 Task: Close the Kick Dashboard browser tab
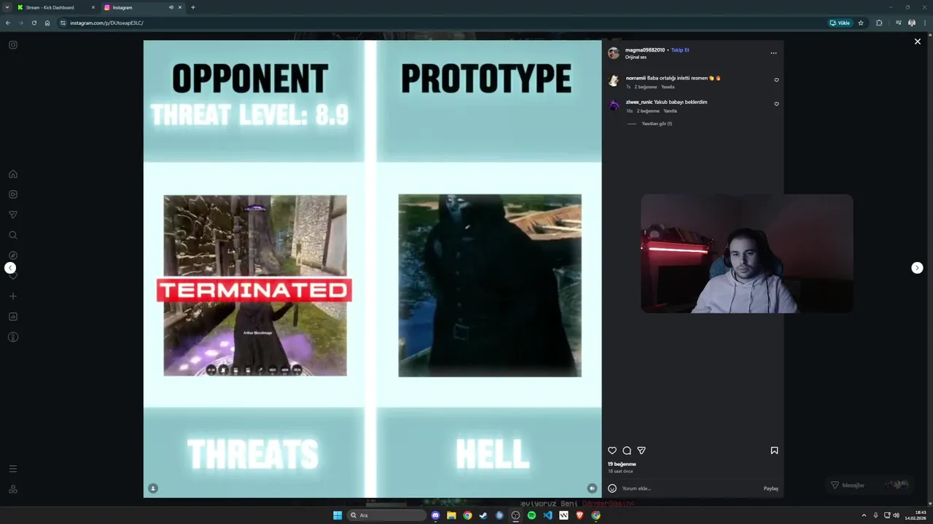[x=93, y=7]
